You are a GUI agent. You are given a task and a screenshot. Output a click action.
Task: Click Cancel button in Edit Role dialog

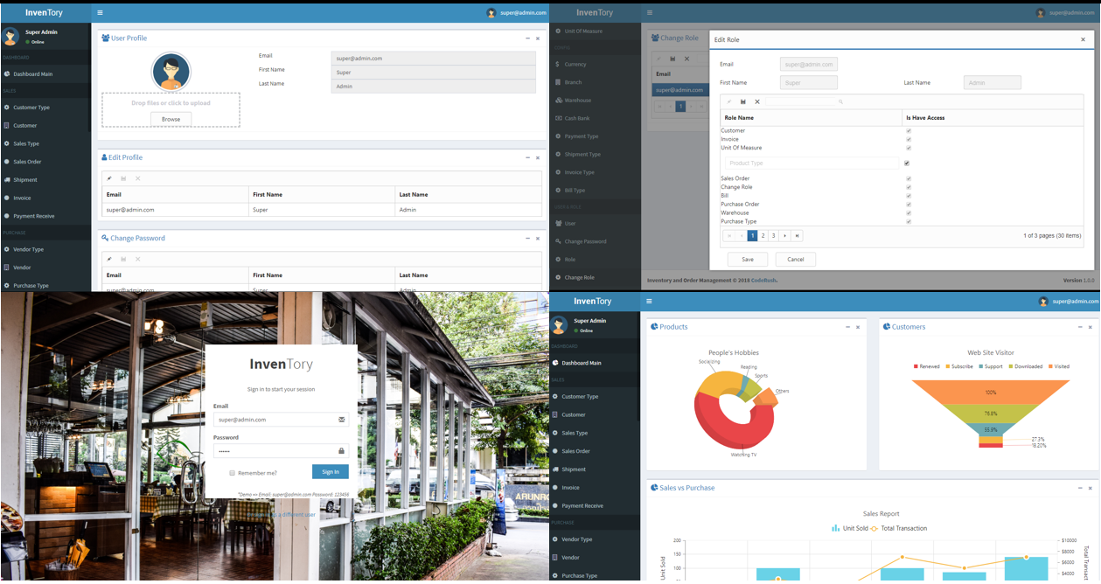(x=796, y=260)
